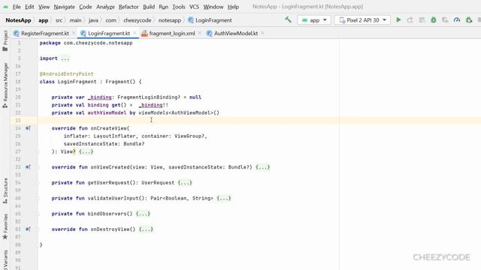Open the Help menu

[233, 7]
